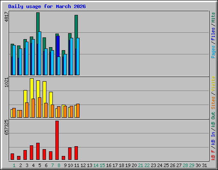This screenshot has width=218, height=170.
Task: Select day 10 on the x-axis
Action: 70,165
